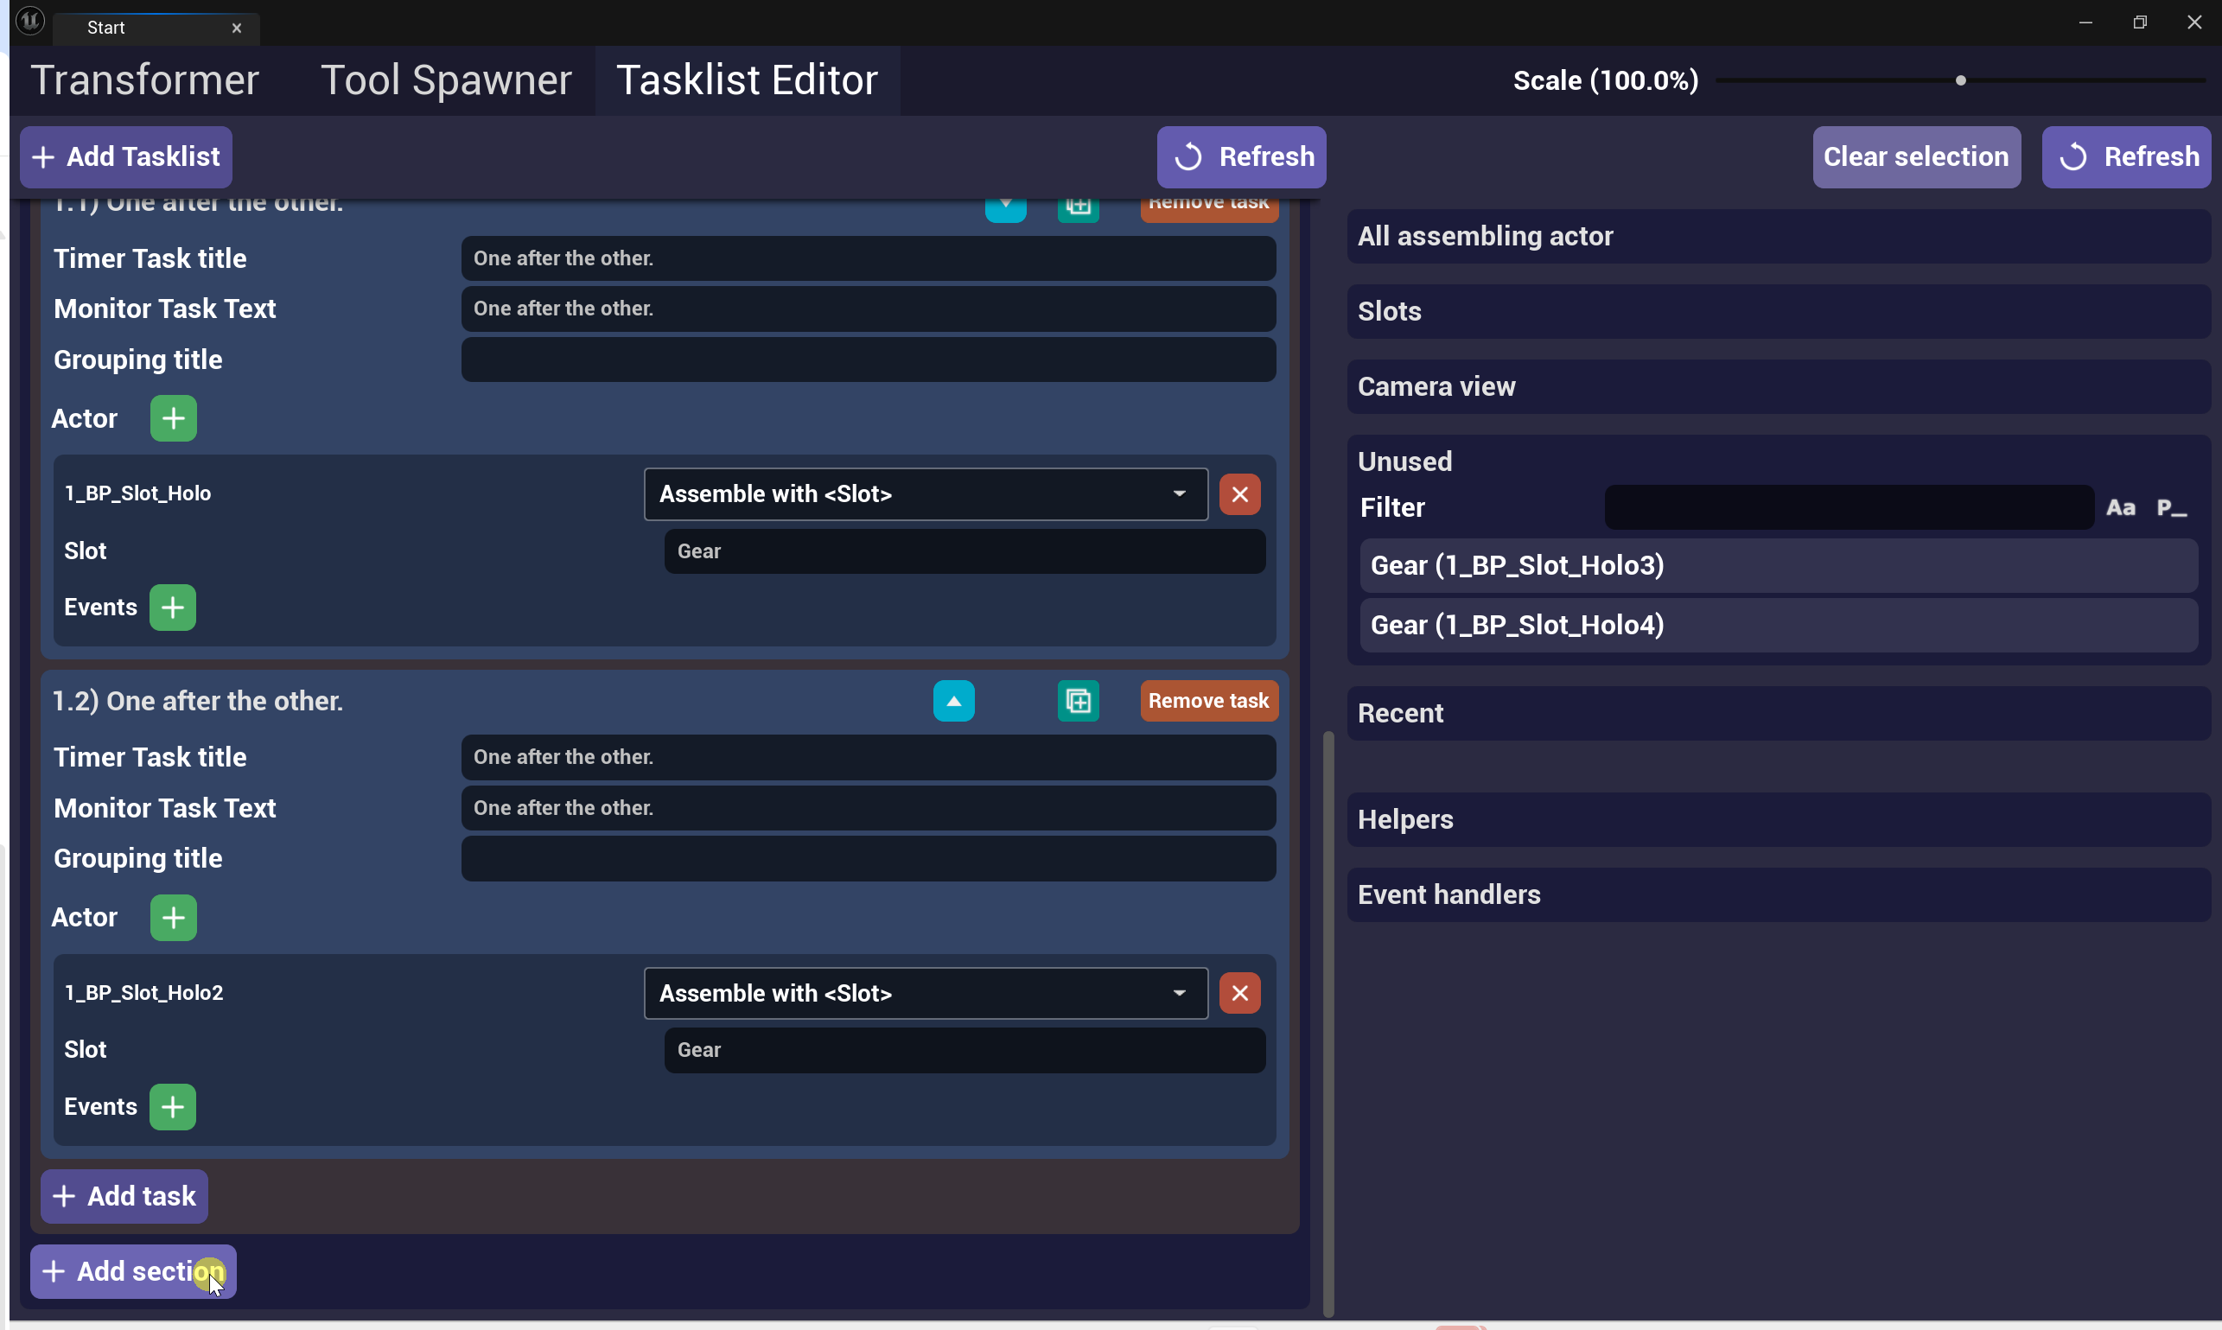Delete the 1_BP_Slot_Holo actor entry
This screenshot has height=1330, width=2222.
[1238, 493]
